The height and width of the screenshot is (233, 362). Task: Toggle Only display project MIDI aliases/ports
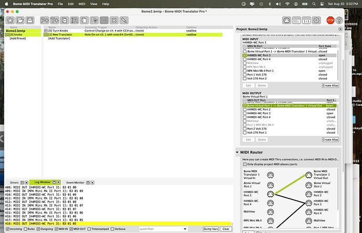point(244,164)
